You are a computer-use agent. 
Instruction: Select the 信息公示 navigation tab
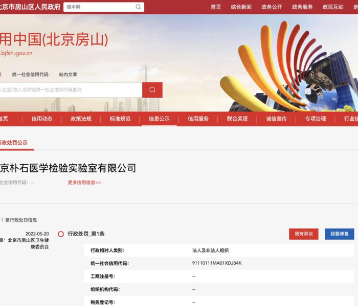coord(159,119)
